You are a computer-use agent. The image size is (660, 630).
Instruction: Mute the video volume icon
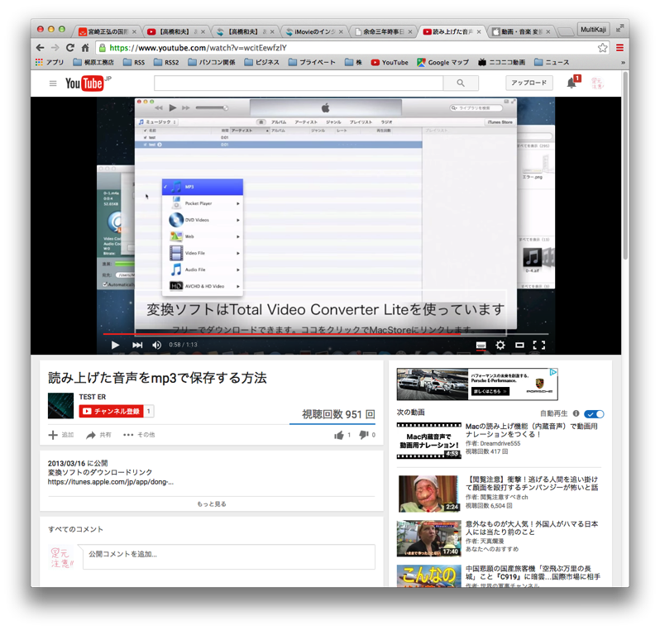coord(156,345)
